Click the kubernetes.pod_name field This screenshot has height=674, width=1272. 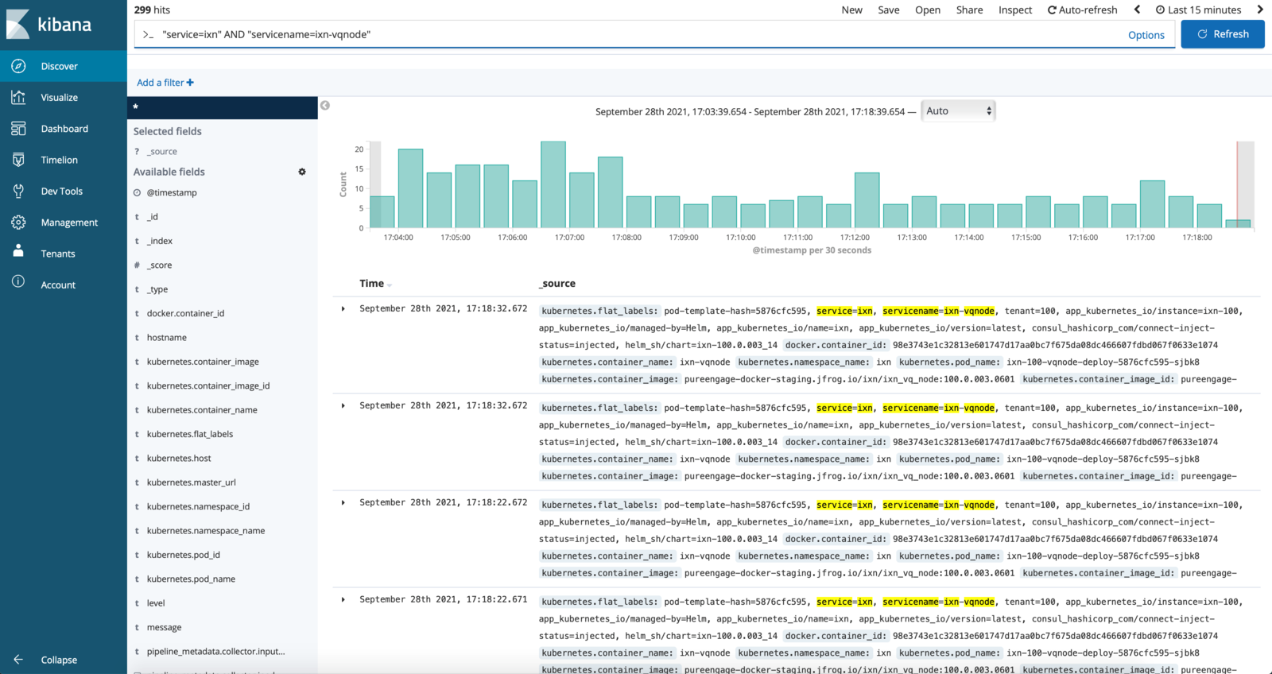(x=191, y=579)
